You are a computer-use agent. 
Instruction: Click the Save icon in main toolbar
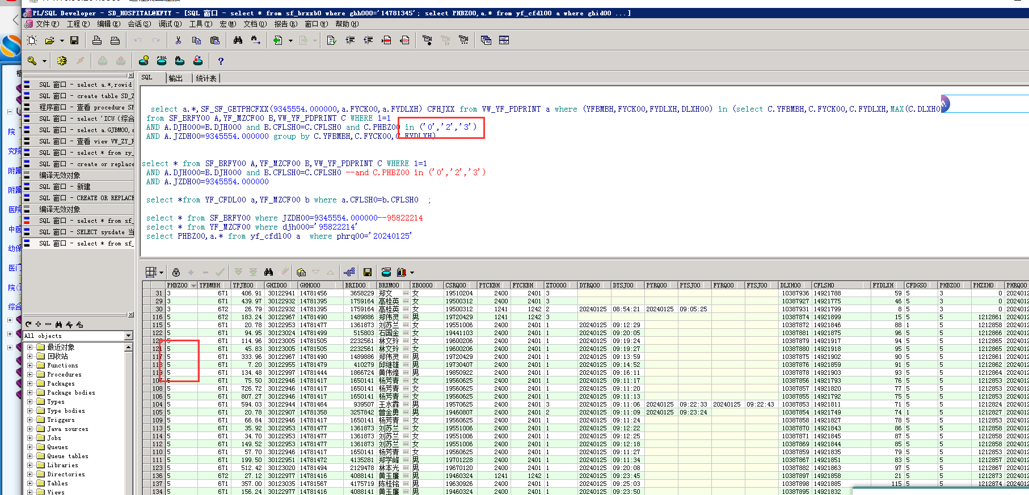click(74, 40)
